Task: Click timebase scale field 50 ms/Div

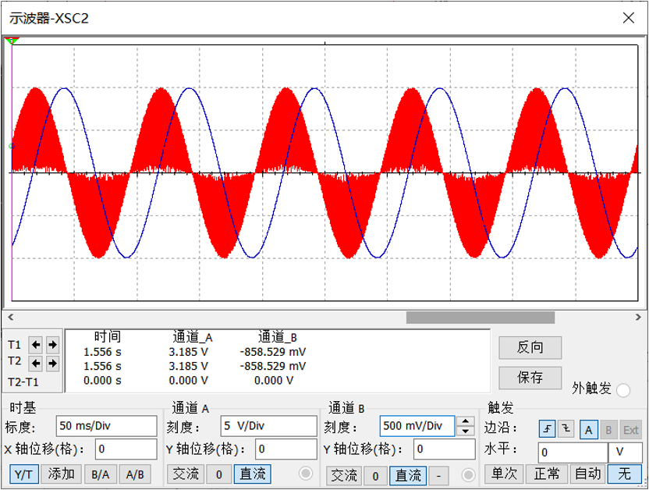Action: pos(106,426)
